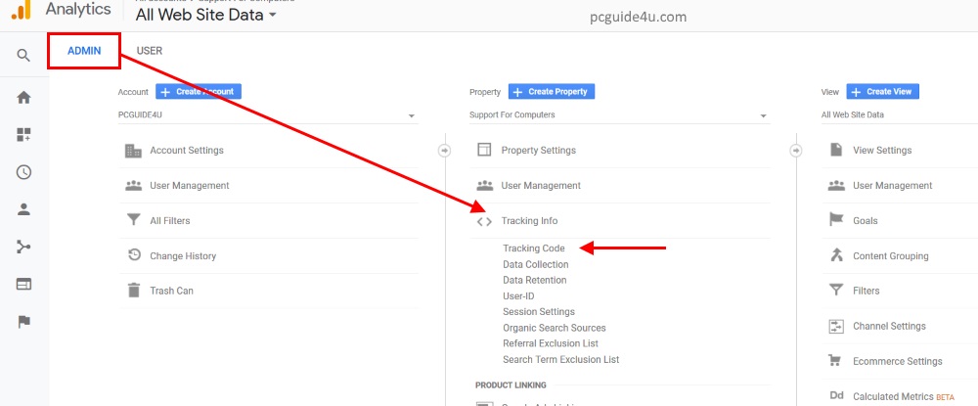This screenshot has width=978, height=406.
Task: Expand the PCGUIDE4U account dropdown
Action: click(267, 115)
